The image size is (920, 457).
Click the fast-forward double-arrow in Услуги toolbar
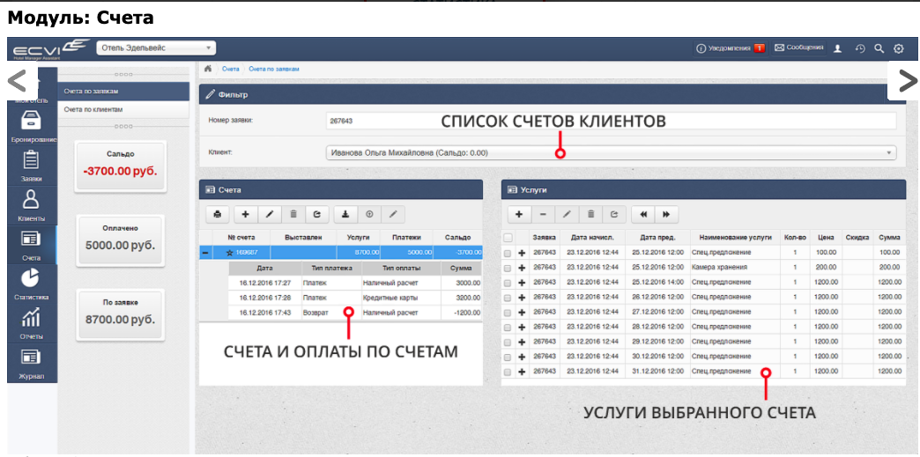coord(666,215)
